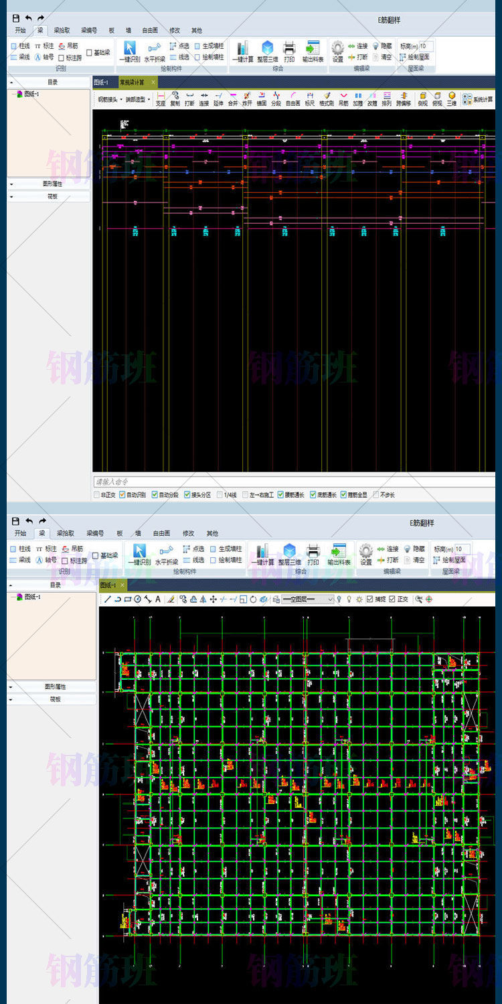Toggle 非正交 checkbox in upper window

(x=97, y=495)
